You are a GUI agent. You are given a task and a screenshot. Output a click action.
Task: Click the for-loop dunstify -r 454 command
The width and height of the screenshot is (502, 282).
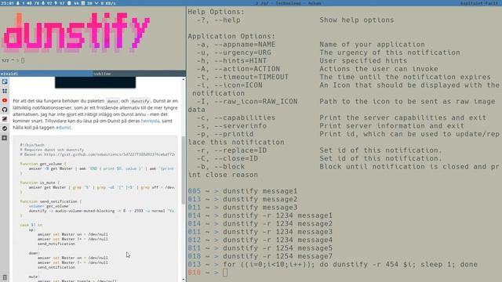point(351,265)
